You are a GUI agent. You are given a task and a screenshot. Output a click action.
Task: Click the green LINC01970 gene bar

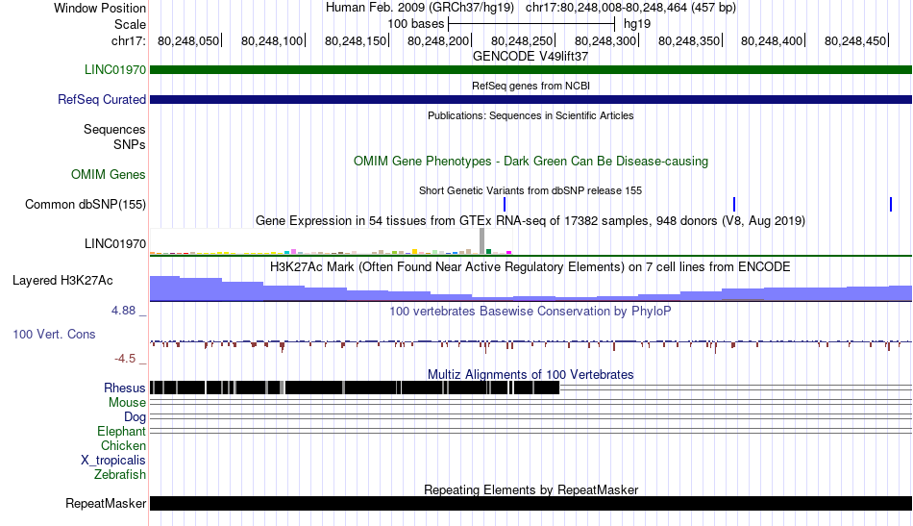tap(531, 70)
